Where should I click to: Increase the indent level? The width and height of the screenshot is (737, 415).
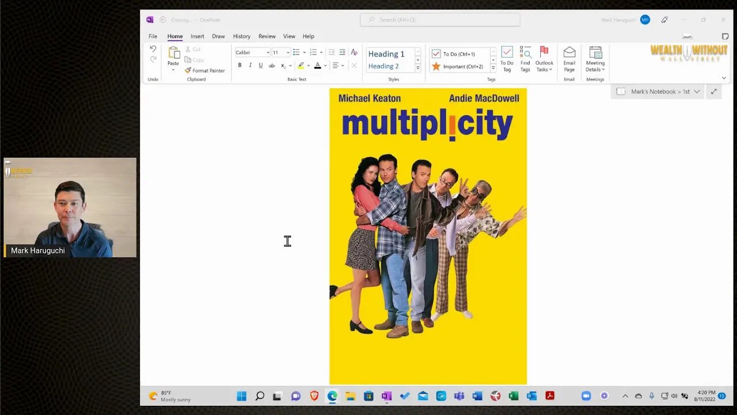[x=343, y=52]
